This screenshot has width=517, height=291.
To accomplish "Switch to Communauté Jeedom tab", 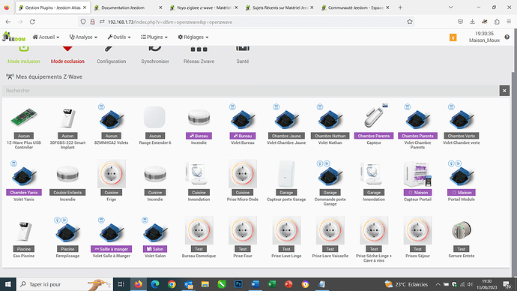I will point(354,7).
